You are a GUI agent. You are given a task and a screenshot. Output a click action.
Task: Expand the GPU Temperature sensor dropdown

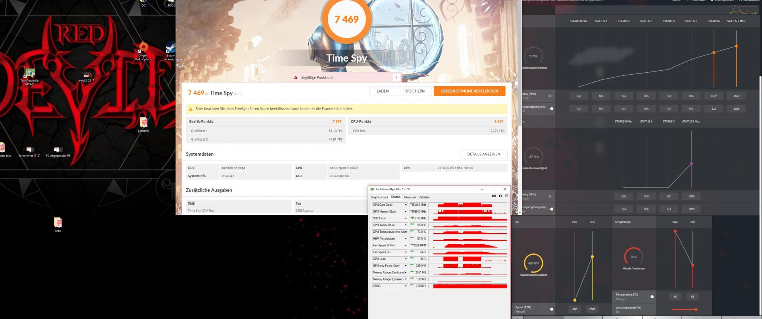(x=406, y=225)
